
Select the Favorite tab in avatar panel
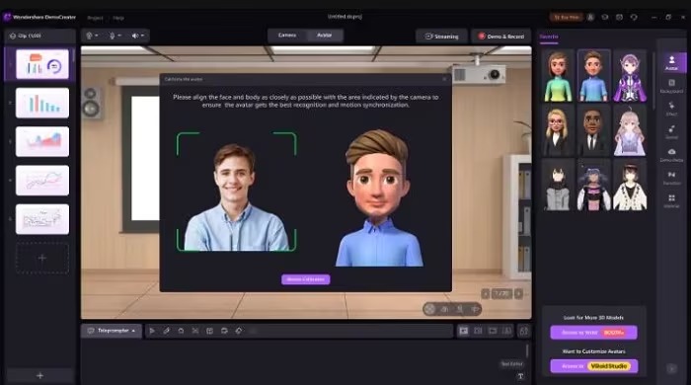point(549,37)
